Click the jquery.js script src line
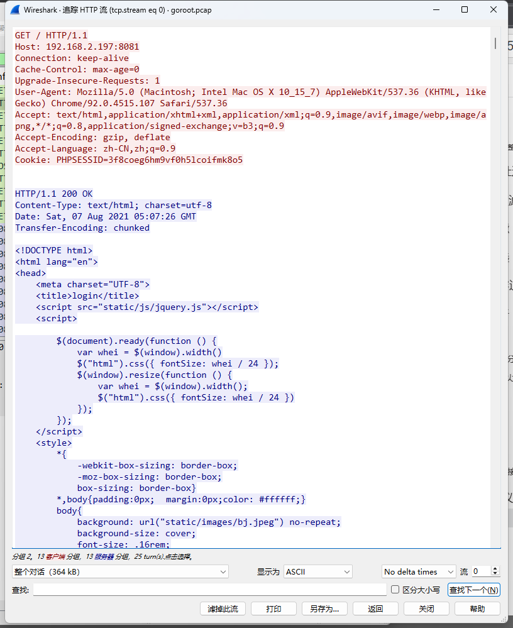The height and width of the screenshot is (628, 513). pos(147,307)
